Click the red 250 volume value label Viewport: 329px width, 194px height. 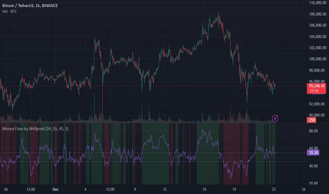click(312, 120)
